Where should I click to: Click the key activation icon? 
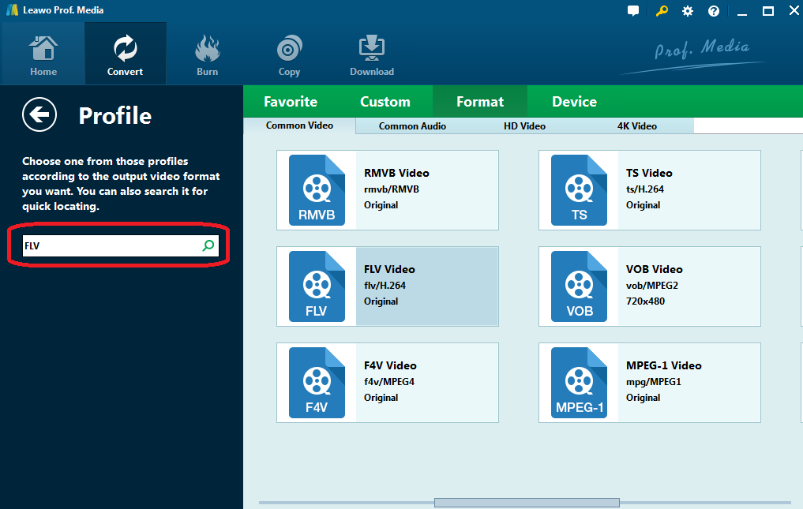(x=661, y=11)
